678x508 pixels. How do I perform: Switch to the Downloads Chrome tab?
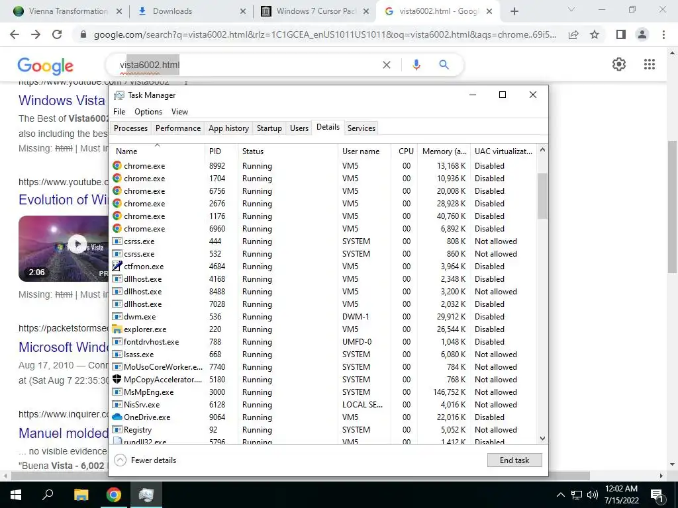click(191, 11)
